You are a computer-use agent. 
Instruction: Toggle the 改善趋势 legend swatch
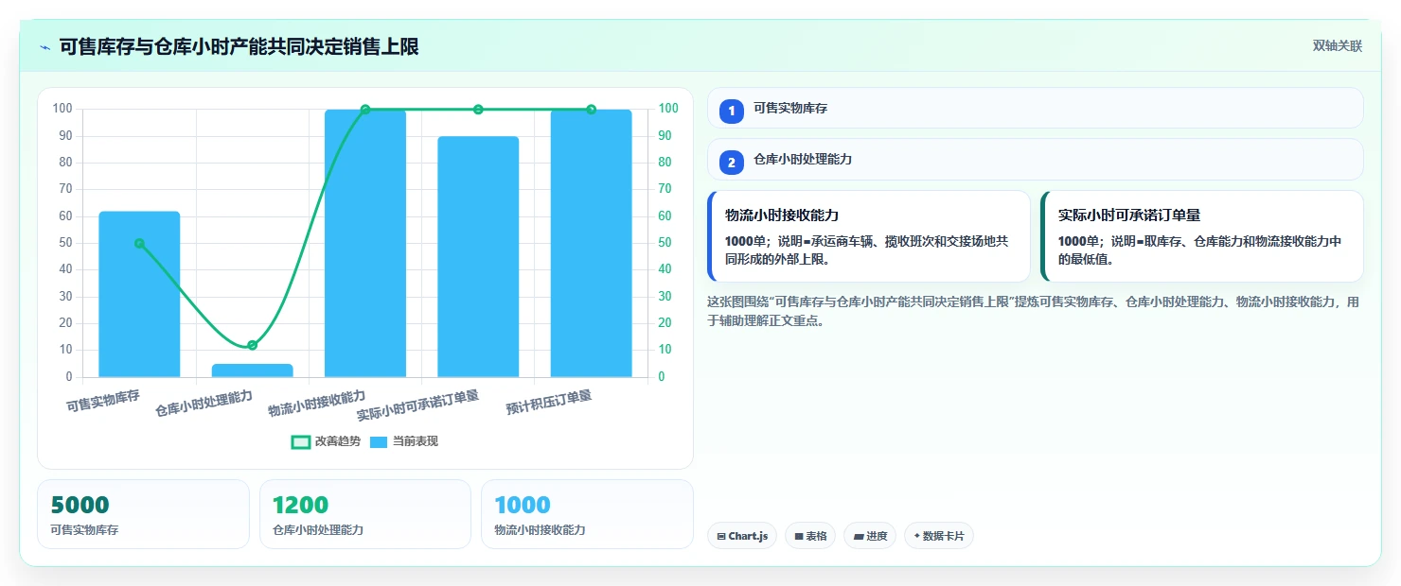(x=300, y=441)
